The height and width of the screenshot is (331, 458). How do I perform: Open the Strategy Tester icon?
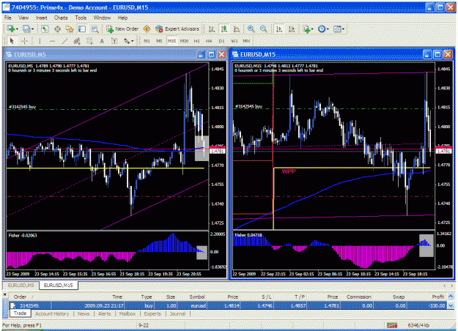tap(95, 29)
